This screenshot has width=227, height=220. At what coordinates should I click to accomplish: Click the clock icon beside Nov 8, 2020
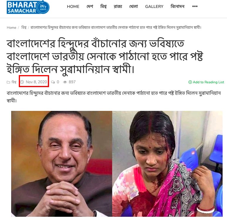[22, 82]
